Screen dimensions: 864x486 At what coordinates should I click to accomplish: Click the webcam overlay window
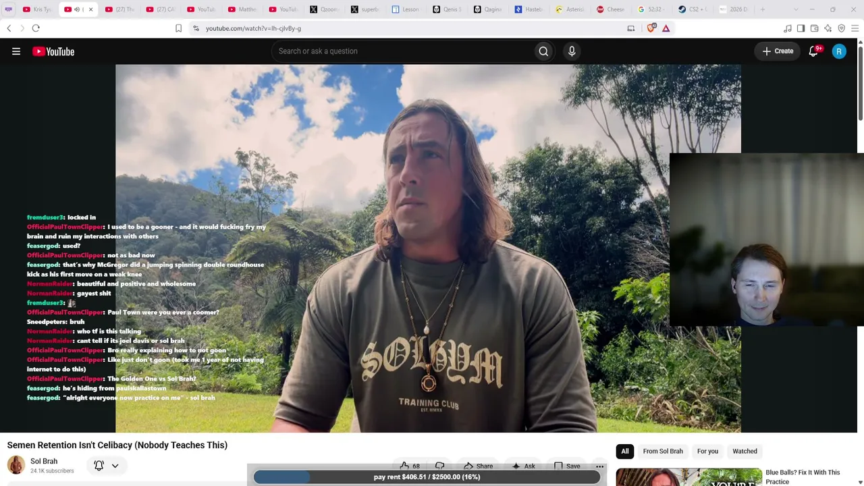click(766, 240)
